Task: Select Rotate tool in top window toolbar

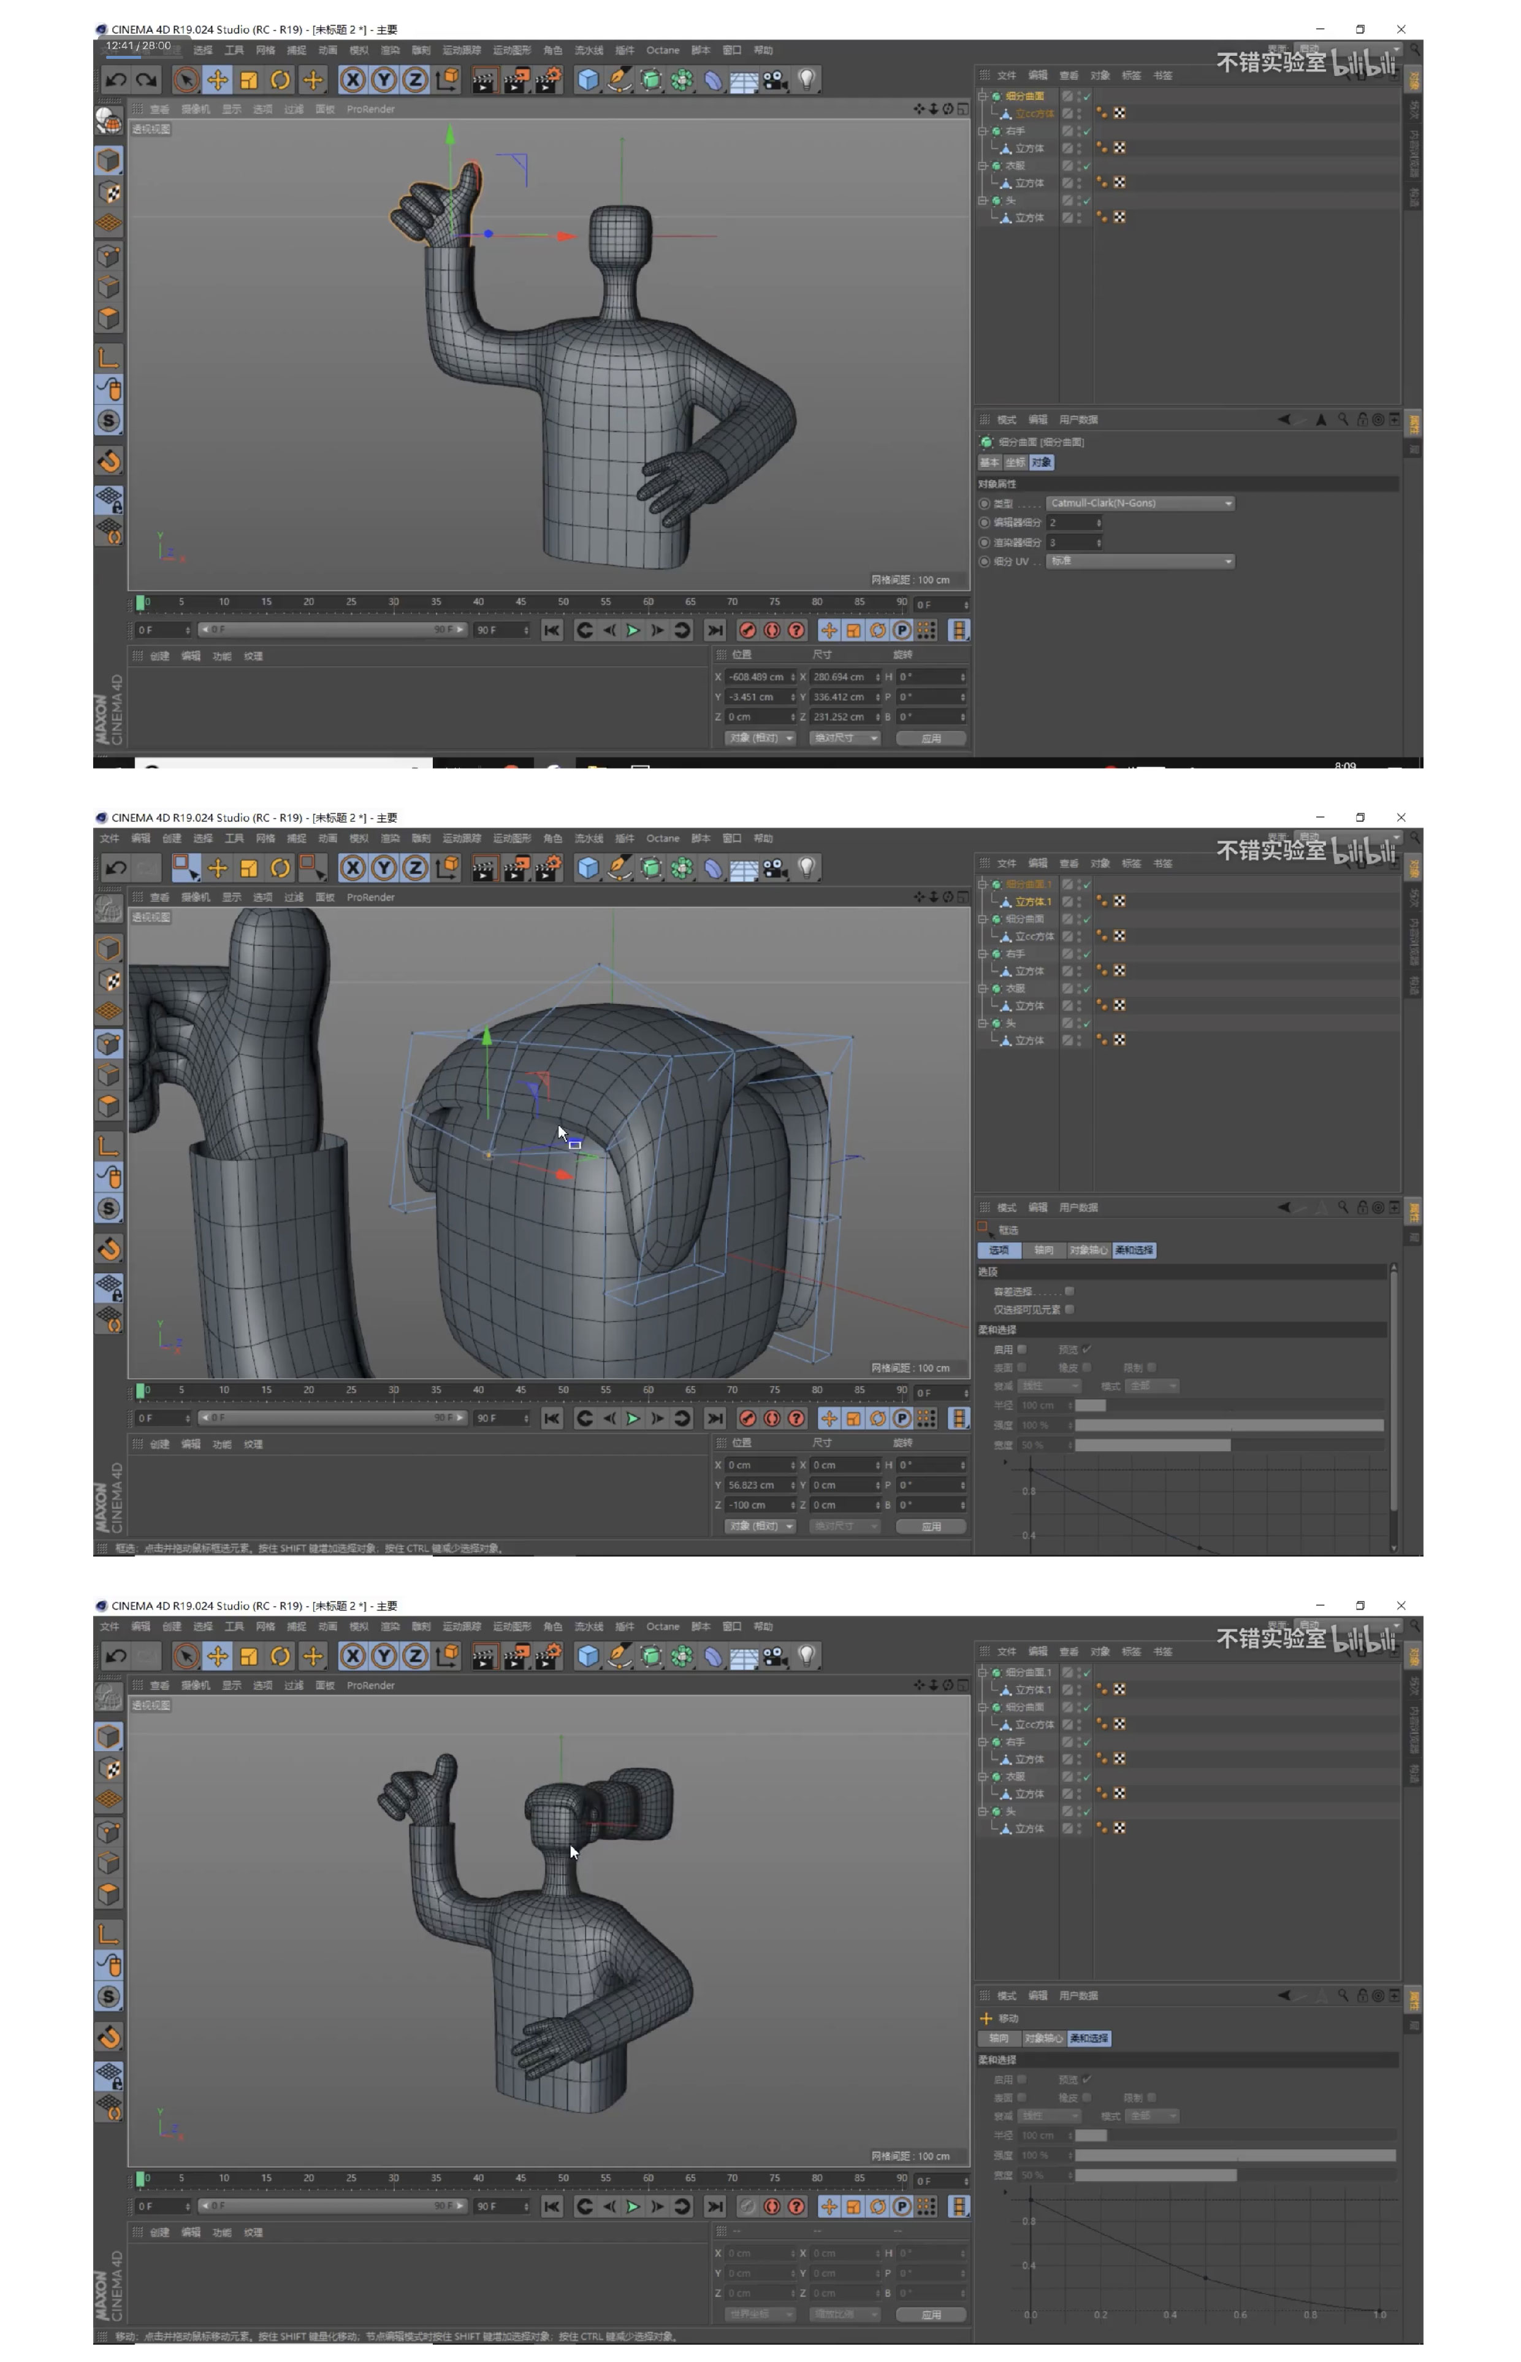Action: tap(281, 80)
